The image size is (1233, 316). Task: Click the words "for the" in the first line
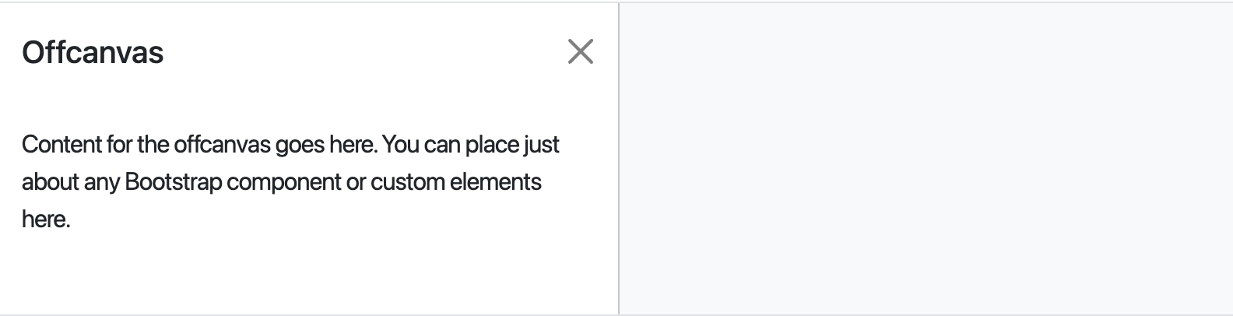[x=138, y=145]
